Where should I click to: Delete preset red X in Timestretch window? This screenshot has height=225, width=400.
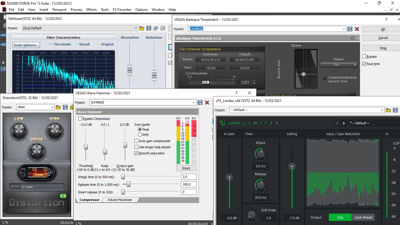(x=357, y=29)
